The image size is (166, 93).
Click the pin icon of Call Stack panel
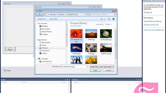click(139, 80)
